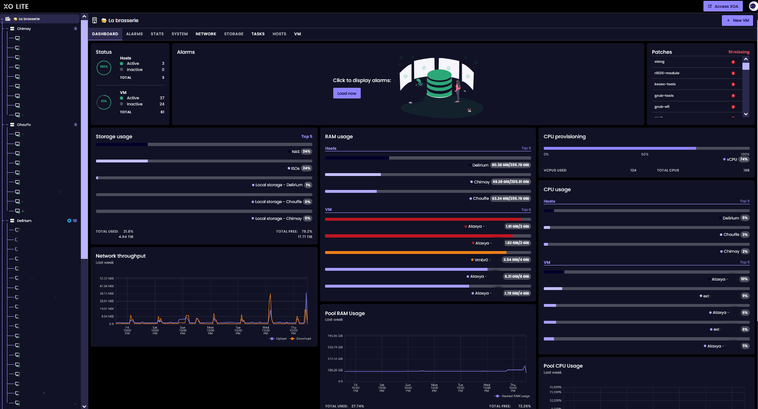Click the sidebar vertical scrollbar thumb
758x409 pixels.
[x=84, y=139]
